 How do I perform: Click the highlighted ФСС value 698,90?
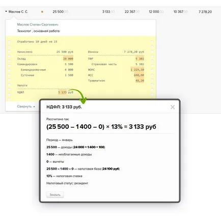click(139, 75)
